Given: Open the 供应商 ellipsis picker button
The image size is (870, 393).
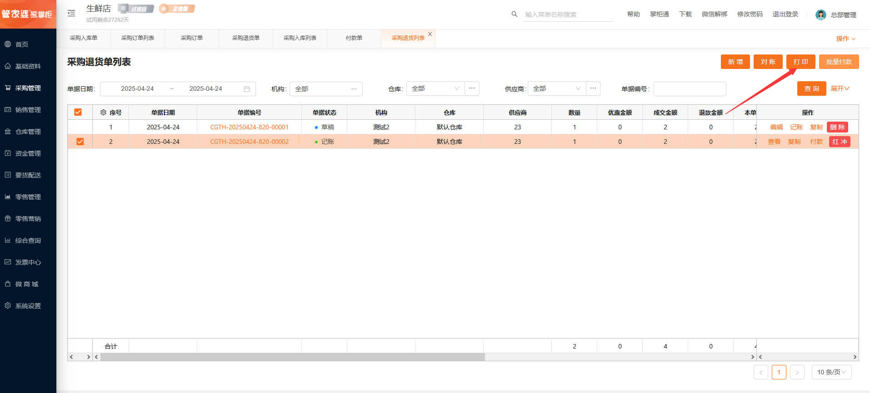Looking at the screenshot, I should 593,88.
